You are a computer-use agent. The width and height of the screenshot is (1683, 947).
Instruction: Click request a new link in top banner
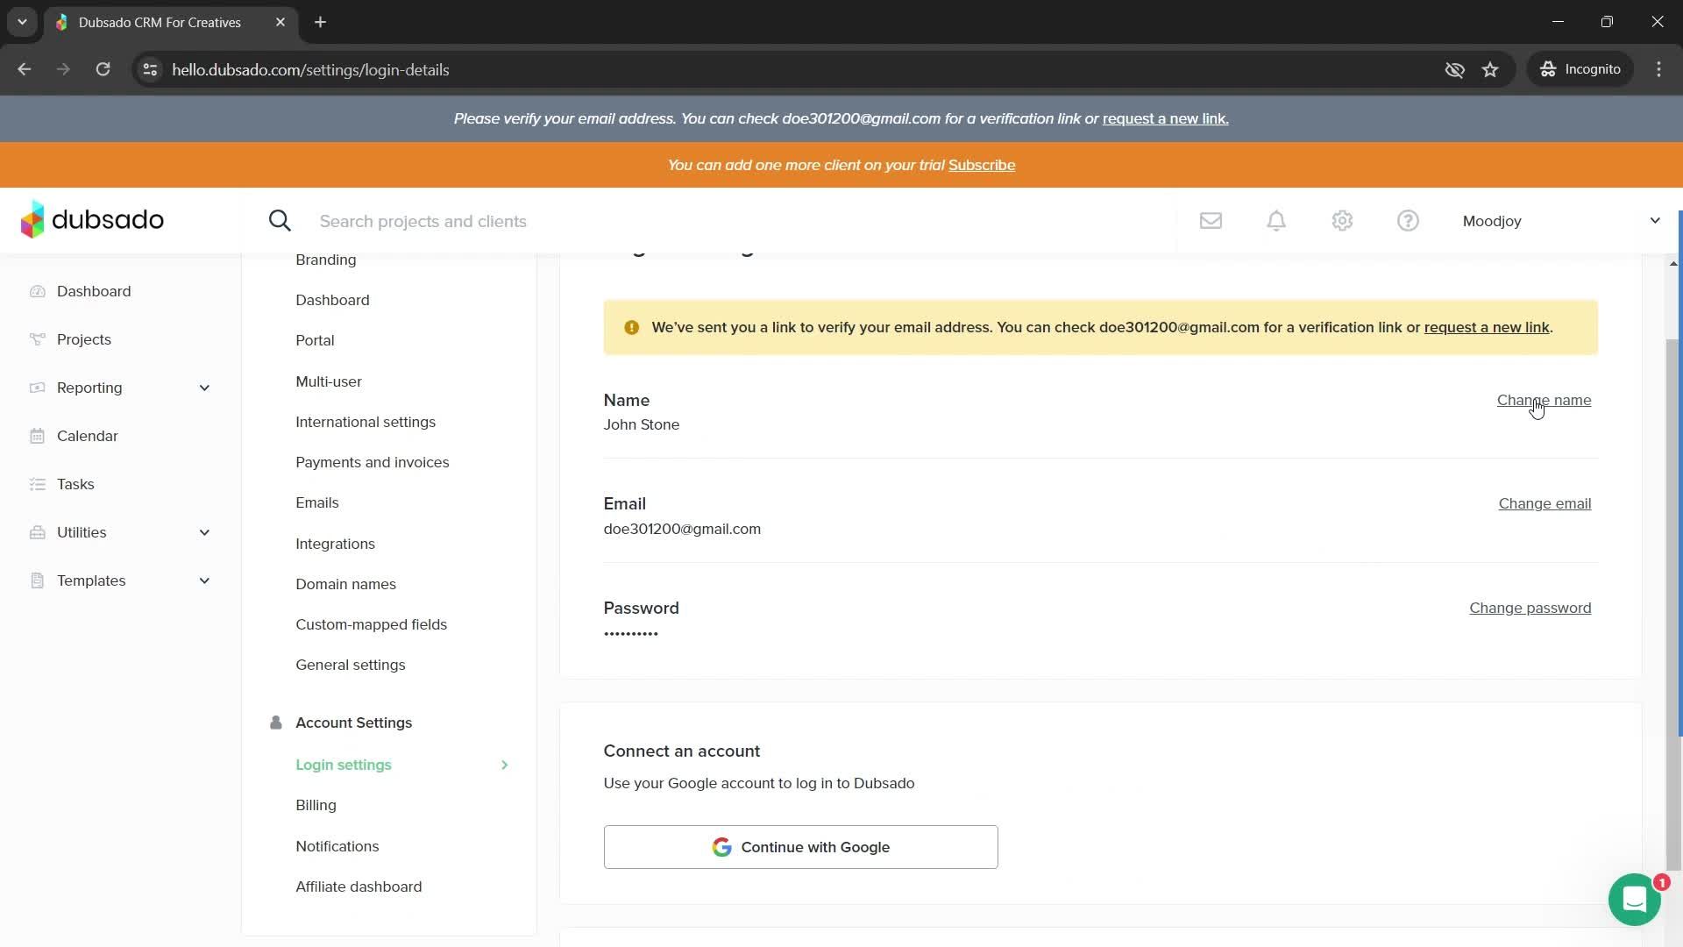(x=1165, y=118)
